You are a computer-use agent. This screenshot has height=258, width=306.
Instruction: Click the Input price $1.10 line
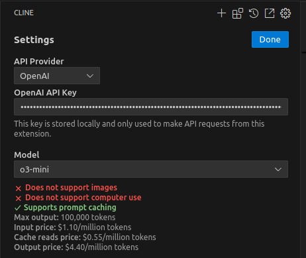tap(73, 227)
